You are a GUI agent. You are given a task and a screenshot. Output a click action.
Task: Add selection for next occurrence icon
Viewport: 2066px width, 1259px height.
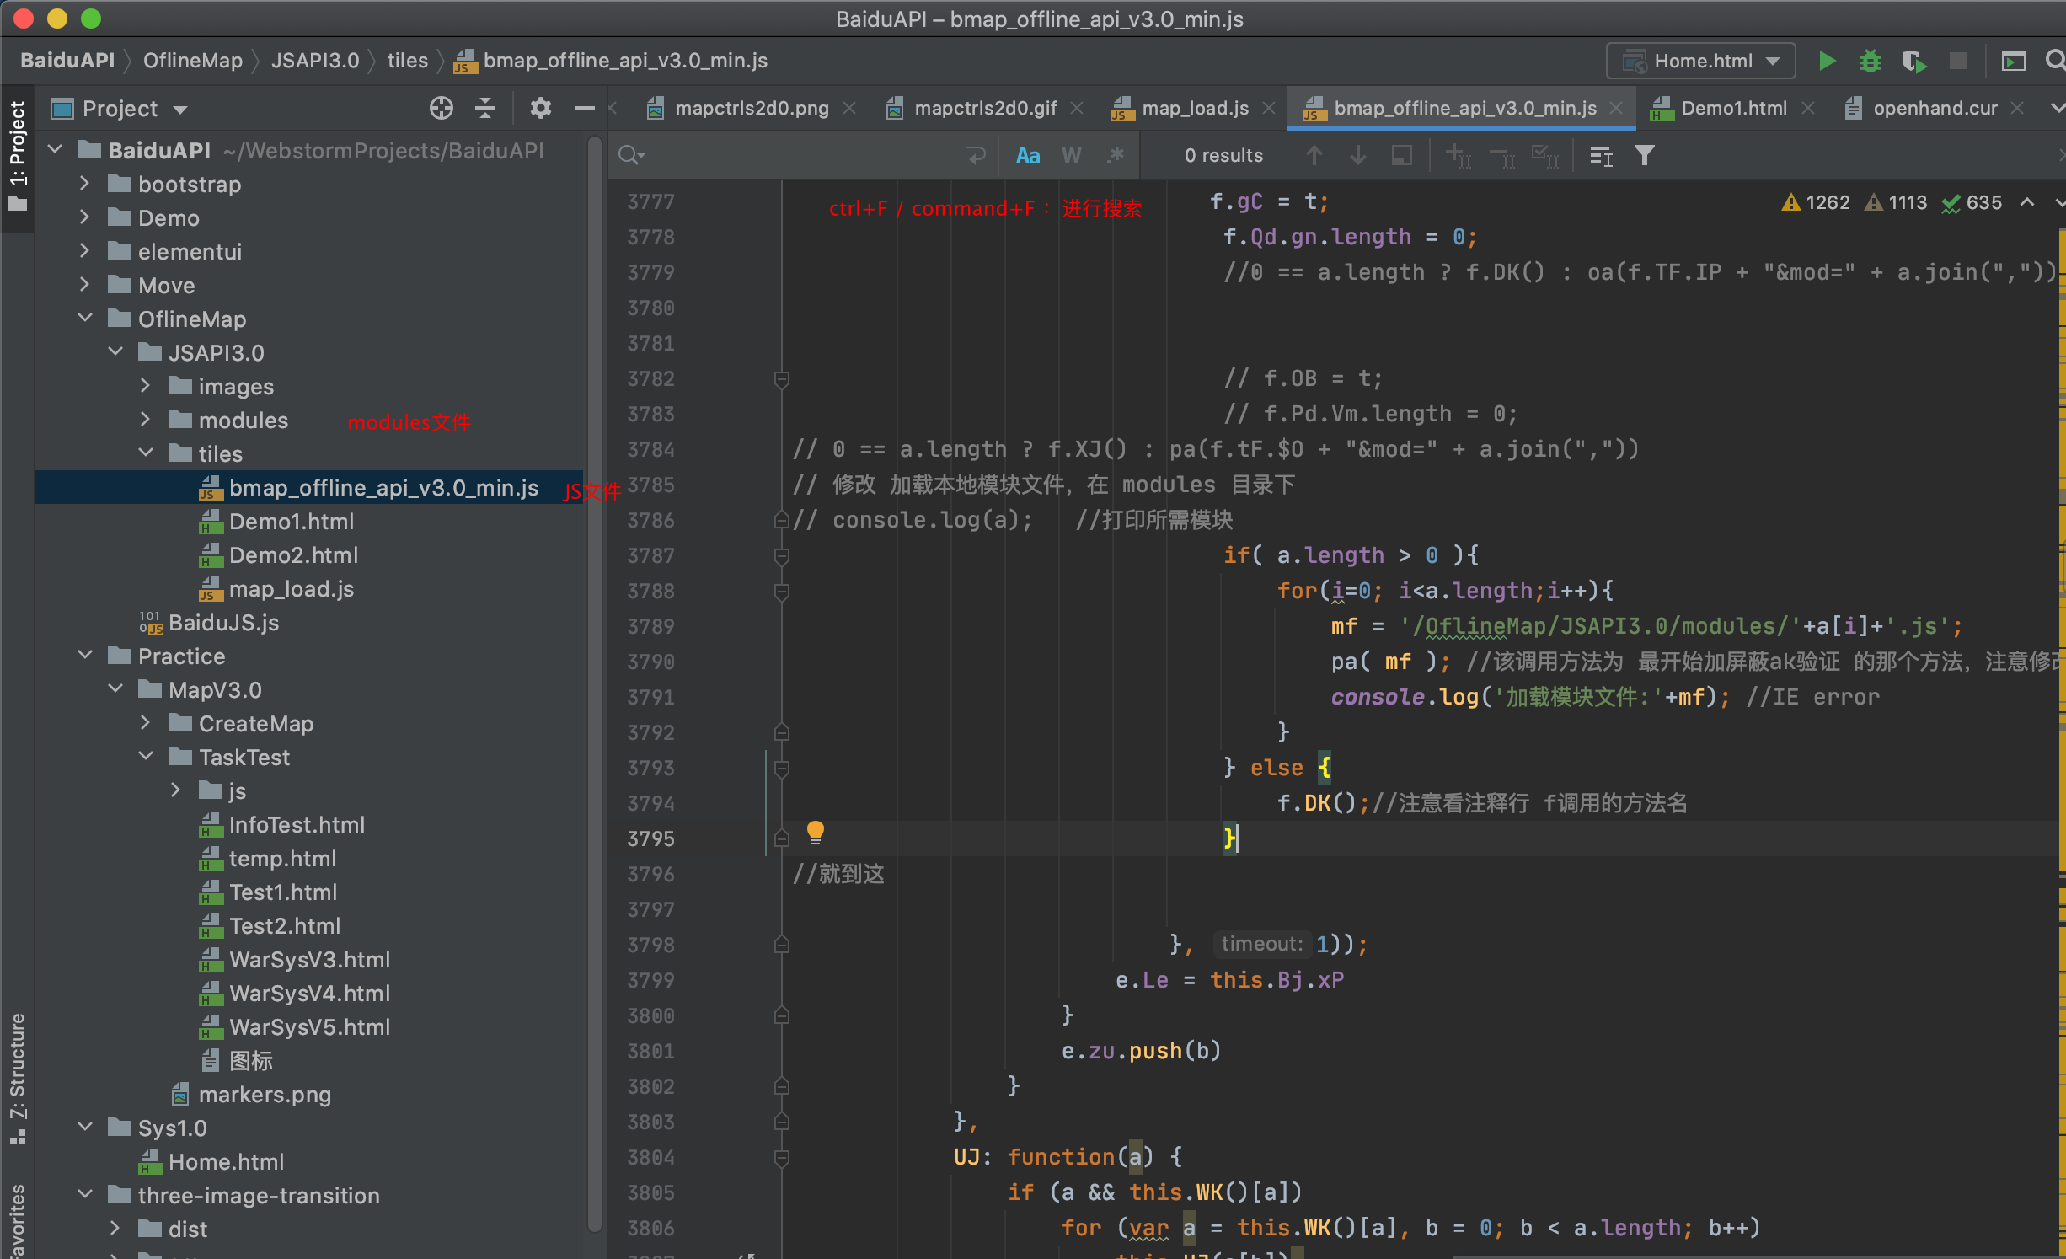[x=1458, y=155]
